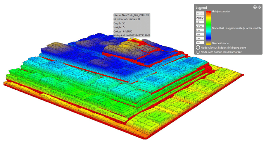This screenshot has height=145, width=266.
Task: Select the "yellow" colour input field
Action: tap(200, 26)
